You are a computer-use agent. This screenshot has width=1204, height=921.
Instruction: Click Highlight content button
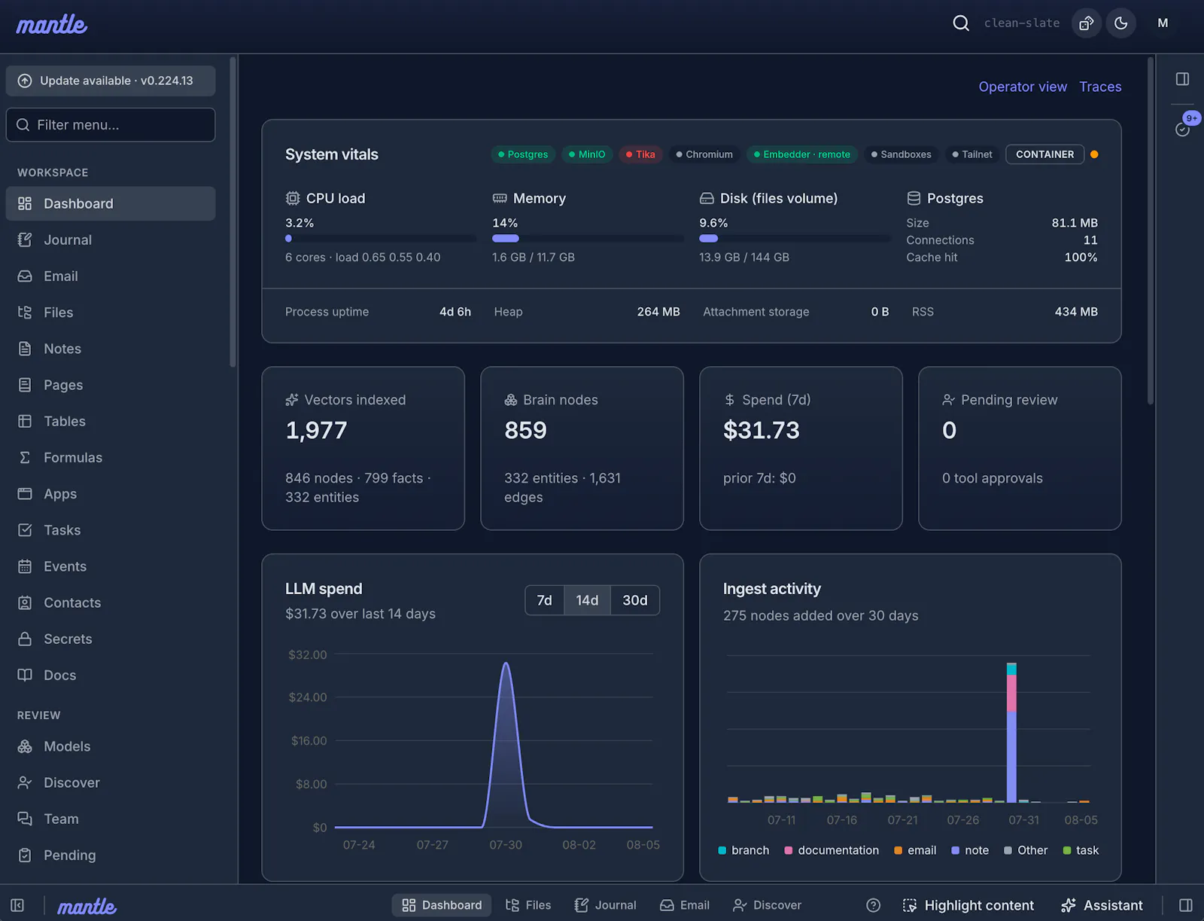point(968,905)
